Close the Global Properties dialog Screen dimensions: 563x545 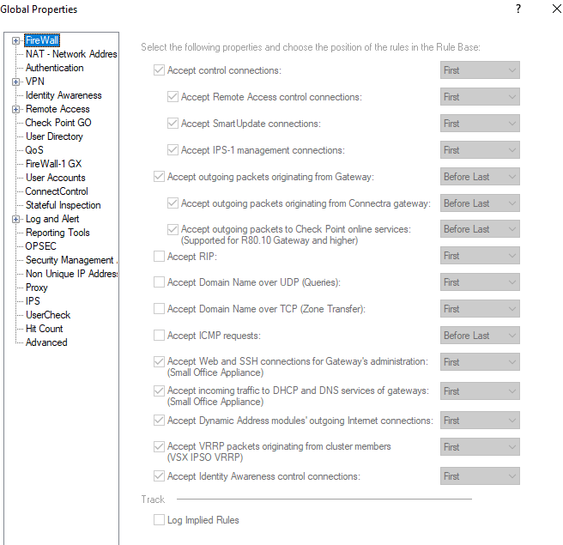[556, 9]
